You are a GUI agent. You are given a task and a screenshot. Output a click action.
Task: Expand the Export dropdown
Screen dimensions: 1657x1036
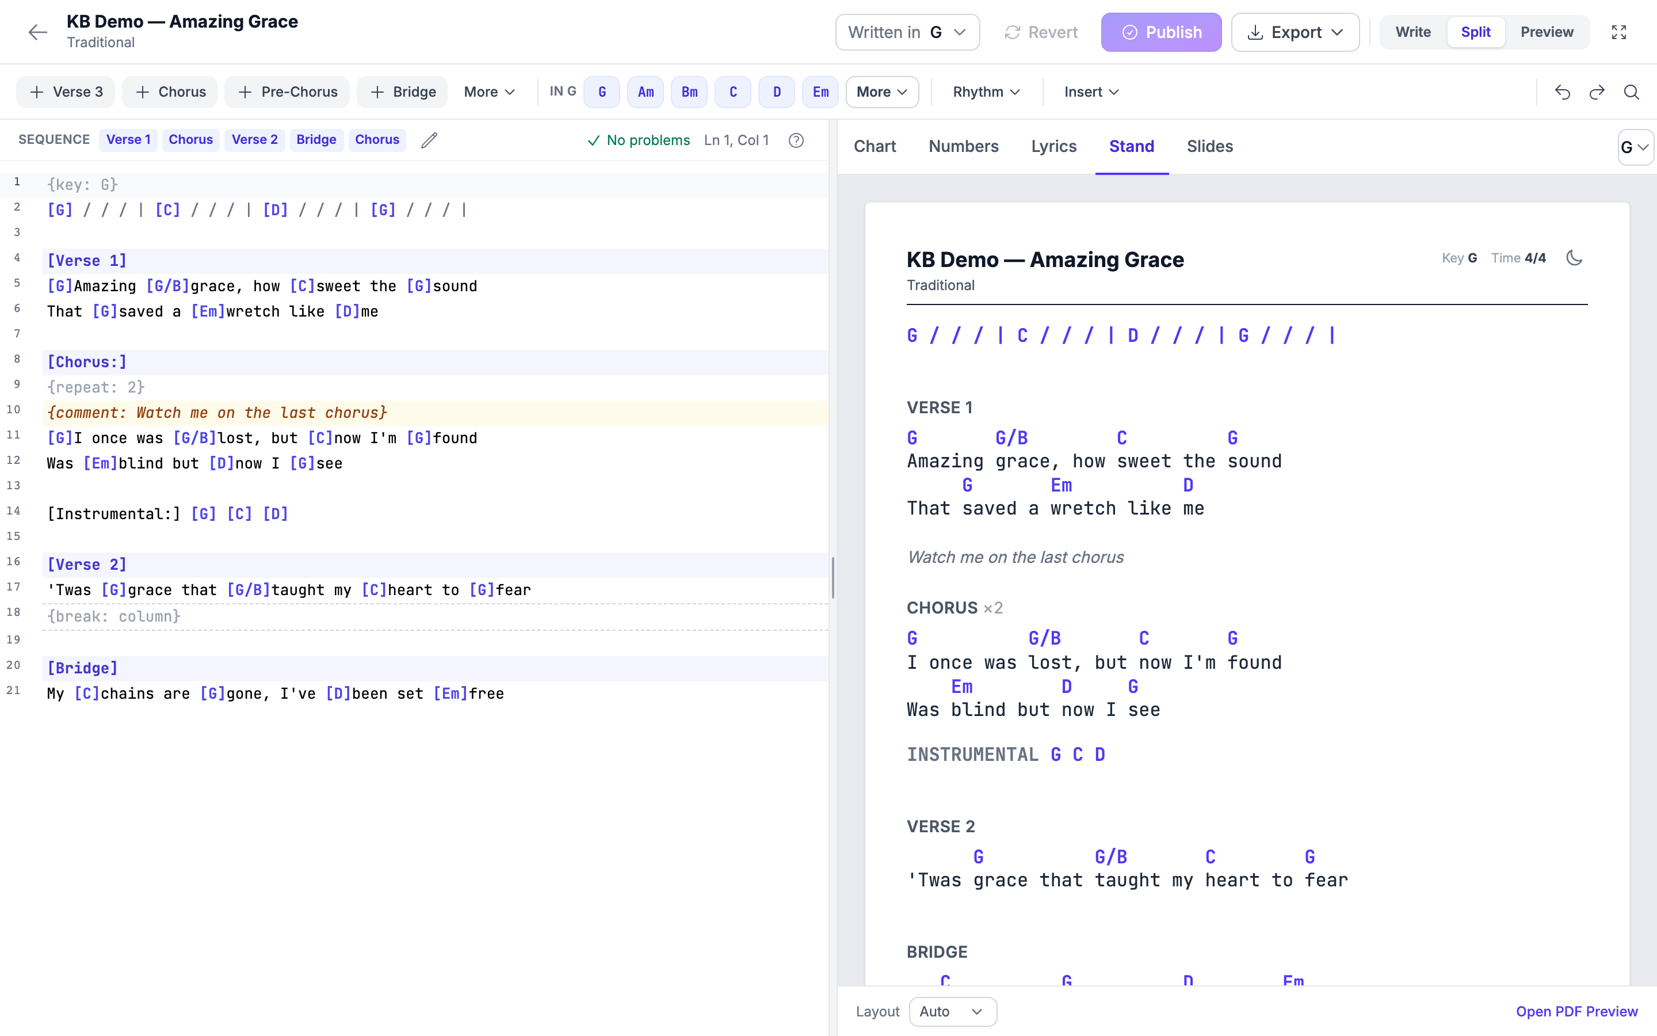1295,32
